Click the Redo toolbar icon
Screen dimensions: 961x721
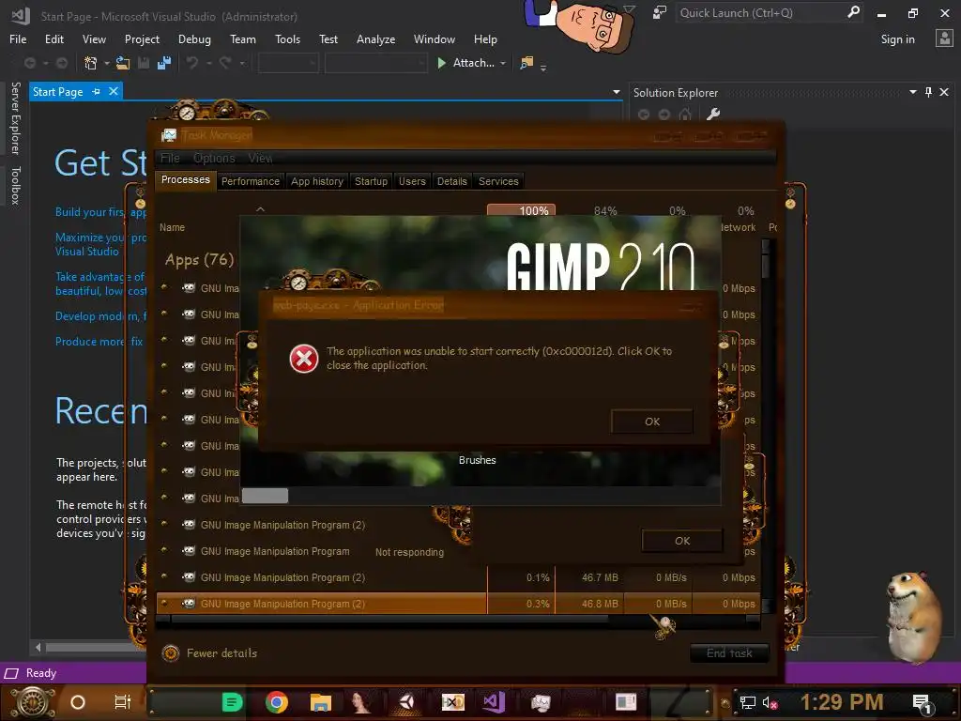[x=225, y=63]
